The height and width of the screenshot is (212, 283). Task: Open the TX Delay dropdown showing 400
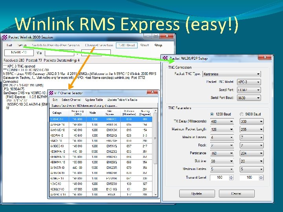[222, 121]
